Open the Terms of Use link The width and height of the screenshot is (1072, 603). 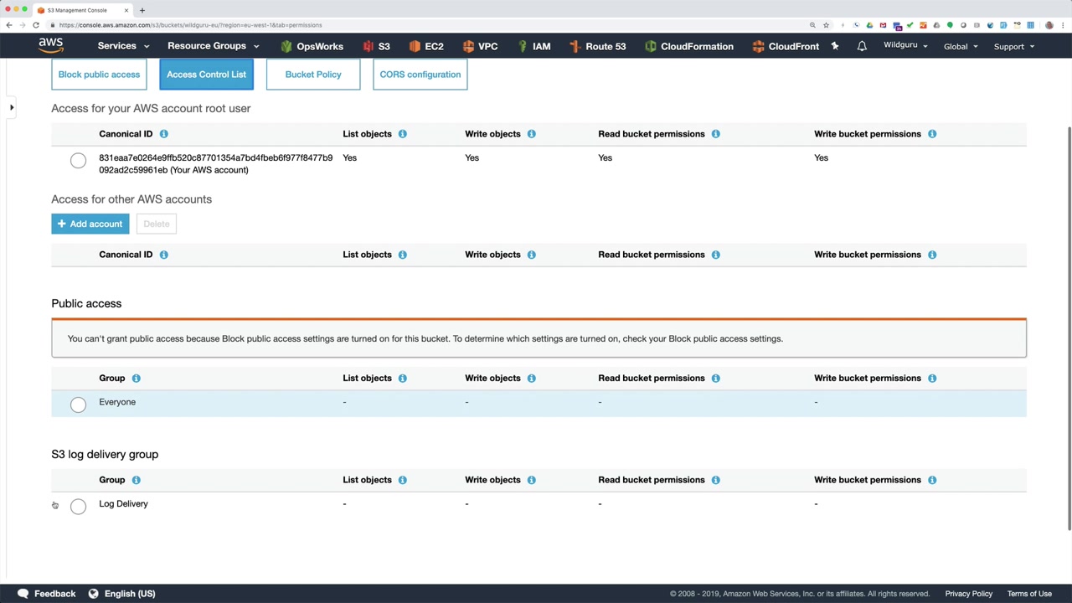pyautogui.click(x=1029, y=594)
